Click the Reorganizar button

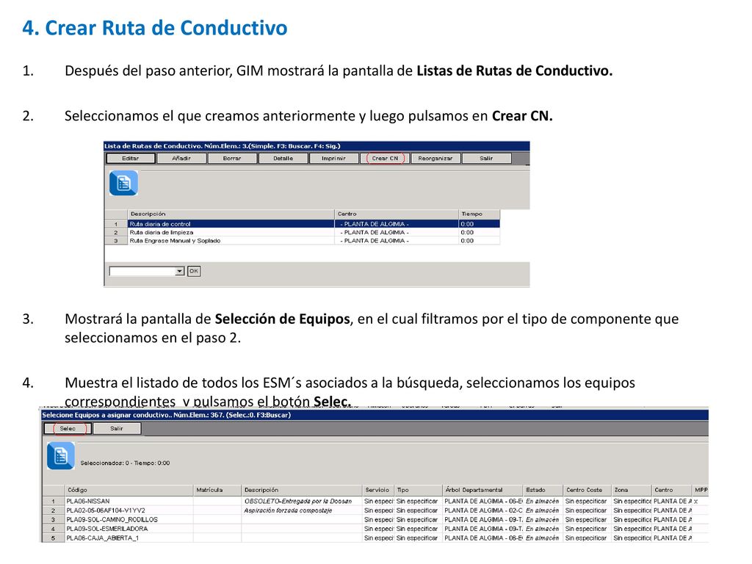(435, 159)
